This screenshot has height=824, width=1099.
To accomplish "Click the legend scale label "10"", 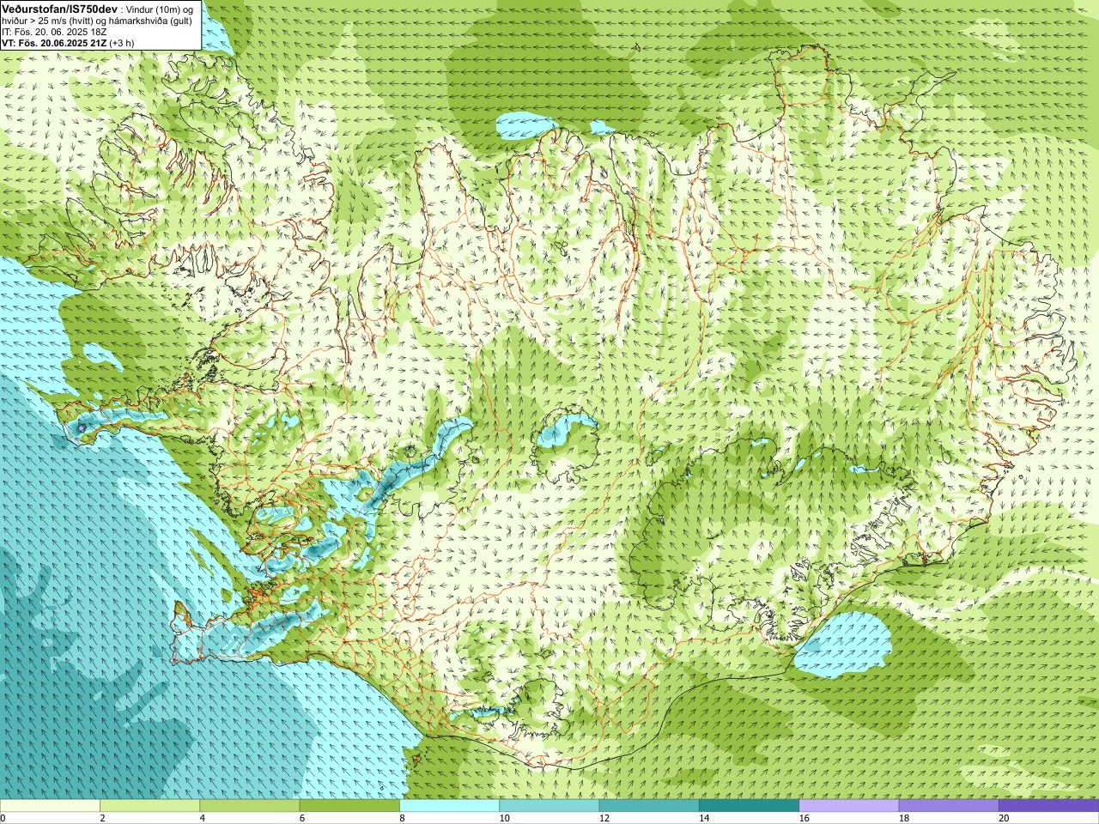I will pos(504,818).
